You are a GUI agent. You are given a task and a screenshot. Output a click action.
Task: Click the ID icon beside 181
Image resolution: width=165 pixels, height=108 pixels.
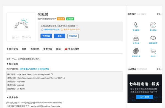click(13, 37)
